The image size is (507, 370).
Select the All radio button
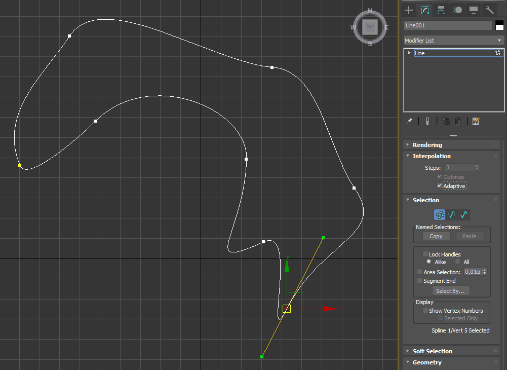(457, 262)
